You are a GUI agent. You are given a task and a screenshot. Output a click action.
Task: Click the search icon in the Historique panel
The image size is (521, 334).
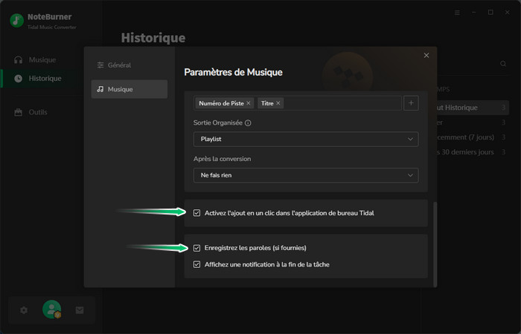point(503,65)
